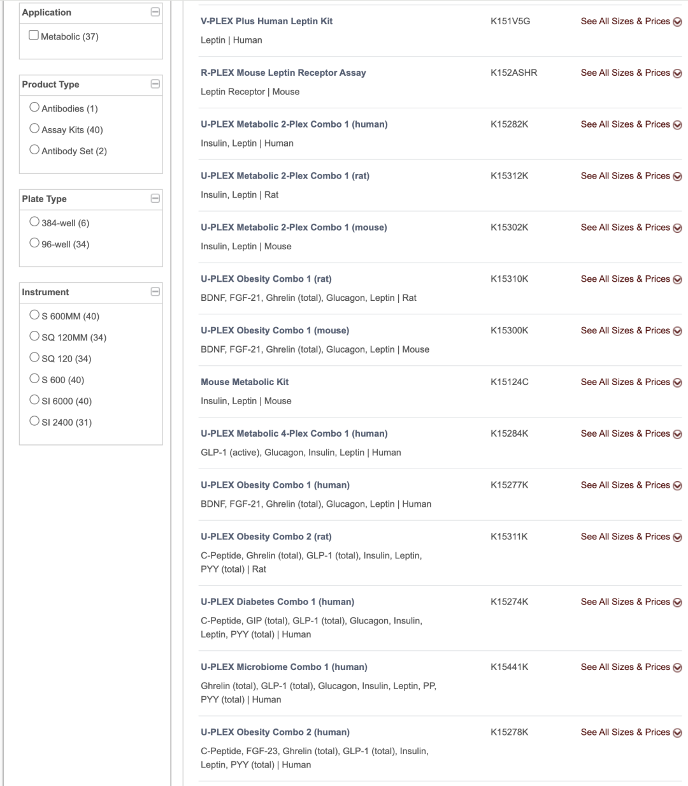Select Assay Kits (40) radio button
688x786 pixels.
click(x=34, y=128)
